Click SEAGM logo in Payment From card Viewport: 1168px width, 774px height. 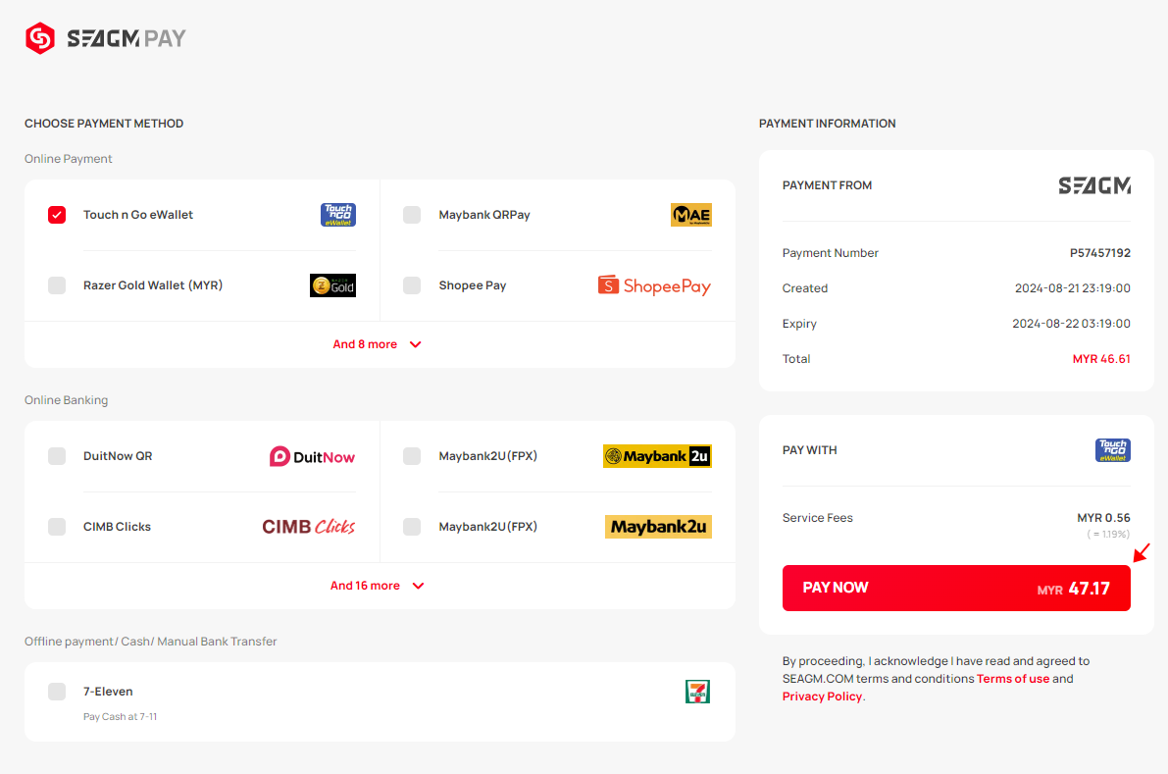click(x=1094, y=185)
